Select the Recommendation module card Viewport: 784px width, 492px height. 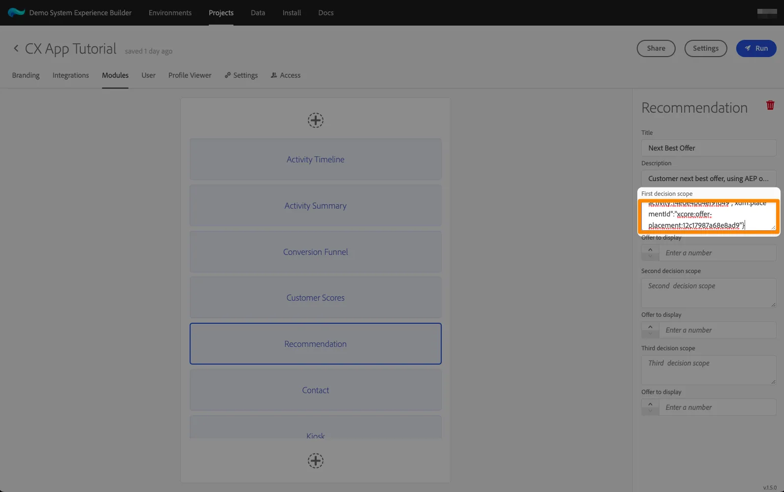coord(316,344)
